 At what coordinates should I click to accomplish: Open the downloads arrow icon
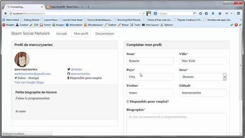pyautogui.click(x=213, y=14)
